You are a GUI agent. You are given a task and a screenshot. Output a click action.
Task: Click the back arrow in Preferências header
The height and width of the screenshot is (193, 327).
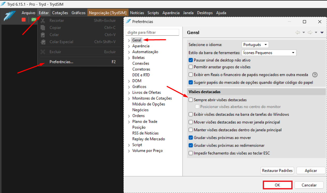point(298,33)
